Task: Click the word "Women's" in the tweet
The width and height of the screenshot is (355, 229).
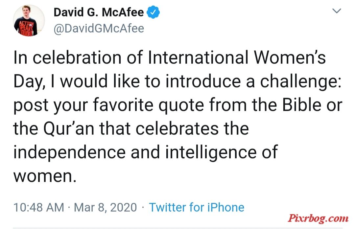Action: coord(290,57)
